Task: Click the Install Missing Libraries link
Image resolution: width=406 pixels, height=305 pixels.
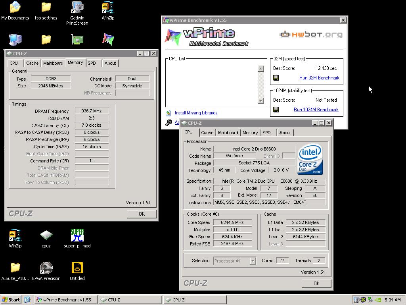Action: (196, 113)
